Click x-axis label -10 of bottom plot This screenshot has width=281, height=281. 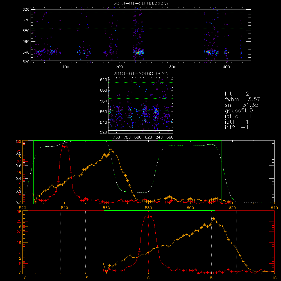point(22,278)
